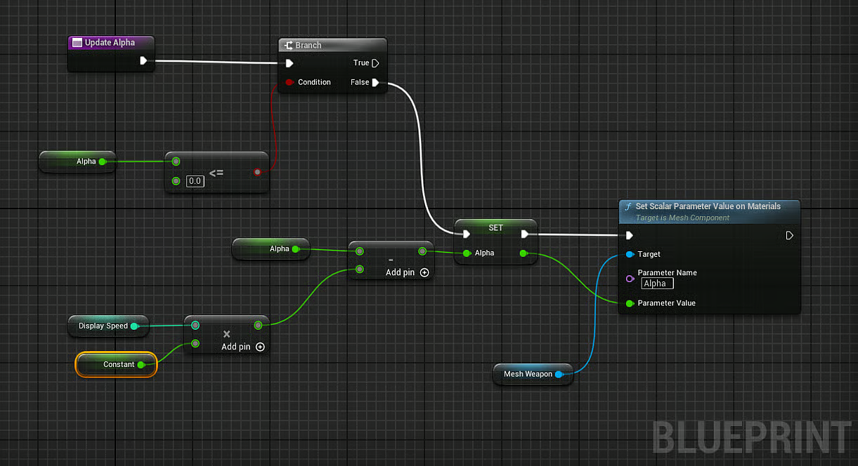The image size is (858, 466).
Task: Click the Alpha parameter name text field
Action: [656, 283]
